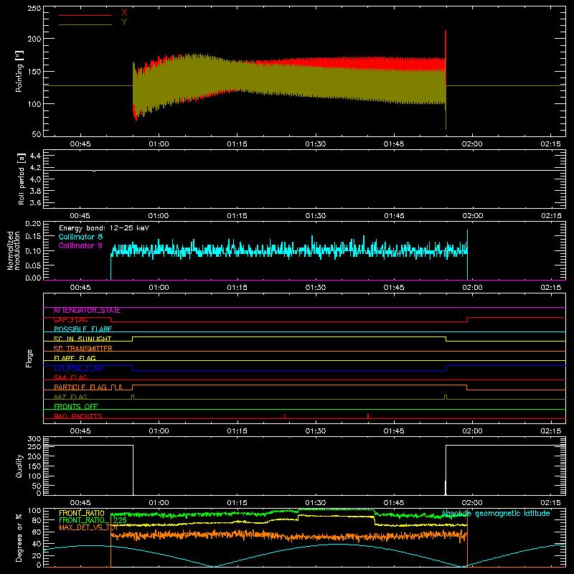
Task: Select the Normalized modulation axis title
Action: [x=14, y=250]
